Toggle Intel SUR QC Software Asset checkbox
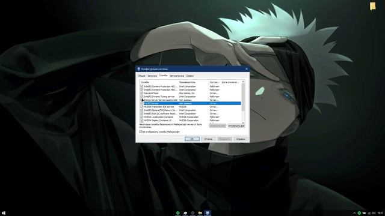The image size is (385, 216). tap(142, 113)
